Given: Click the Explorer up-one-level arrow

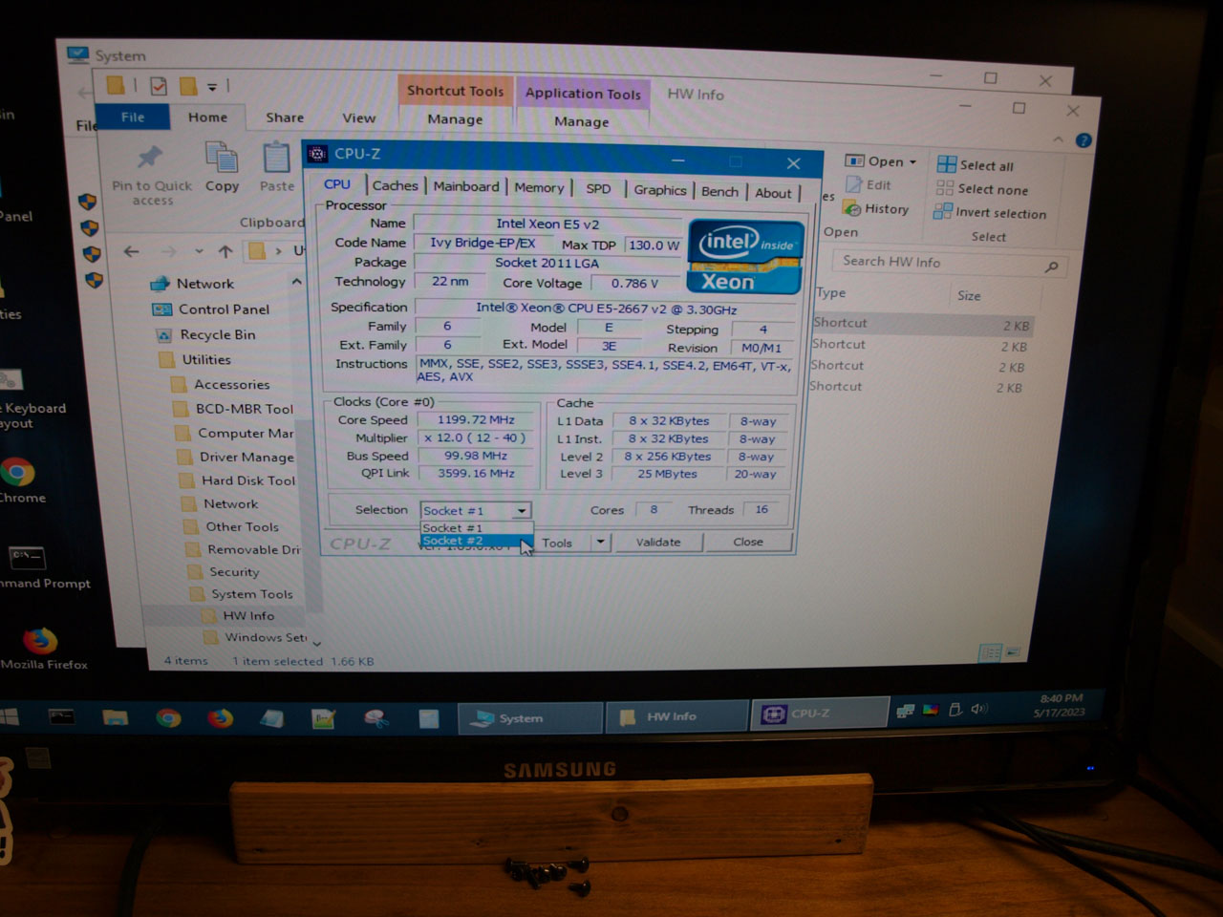Looking at the screenshot, I should [x=225, y=251].
